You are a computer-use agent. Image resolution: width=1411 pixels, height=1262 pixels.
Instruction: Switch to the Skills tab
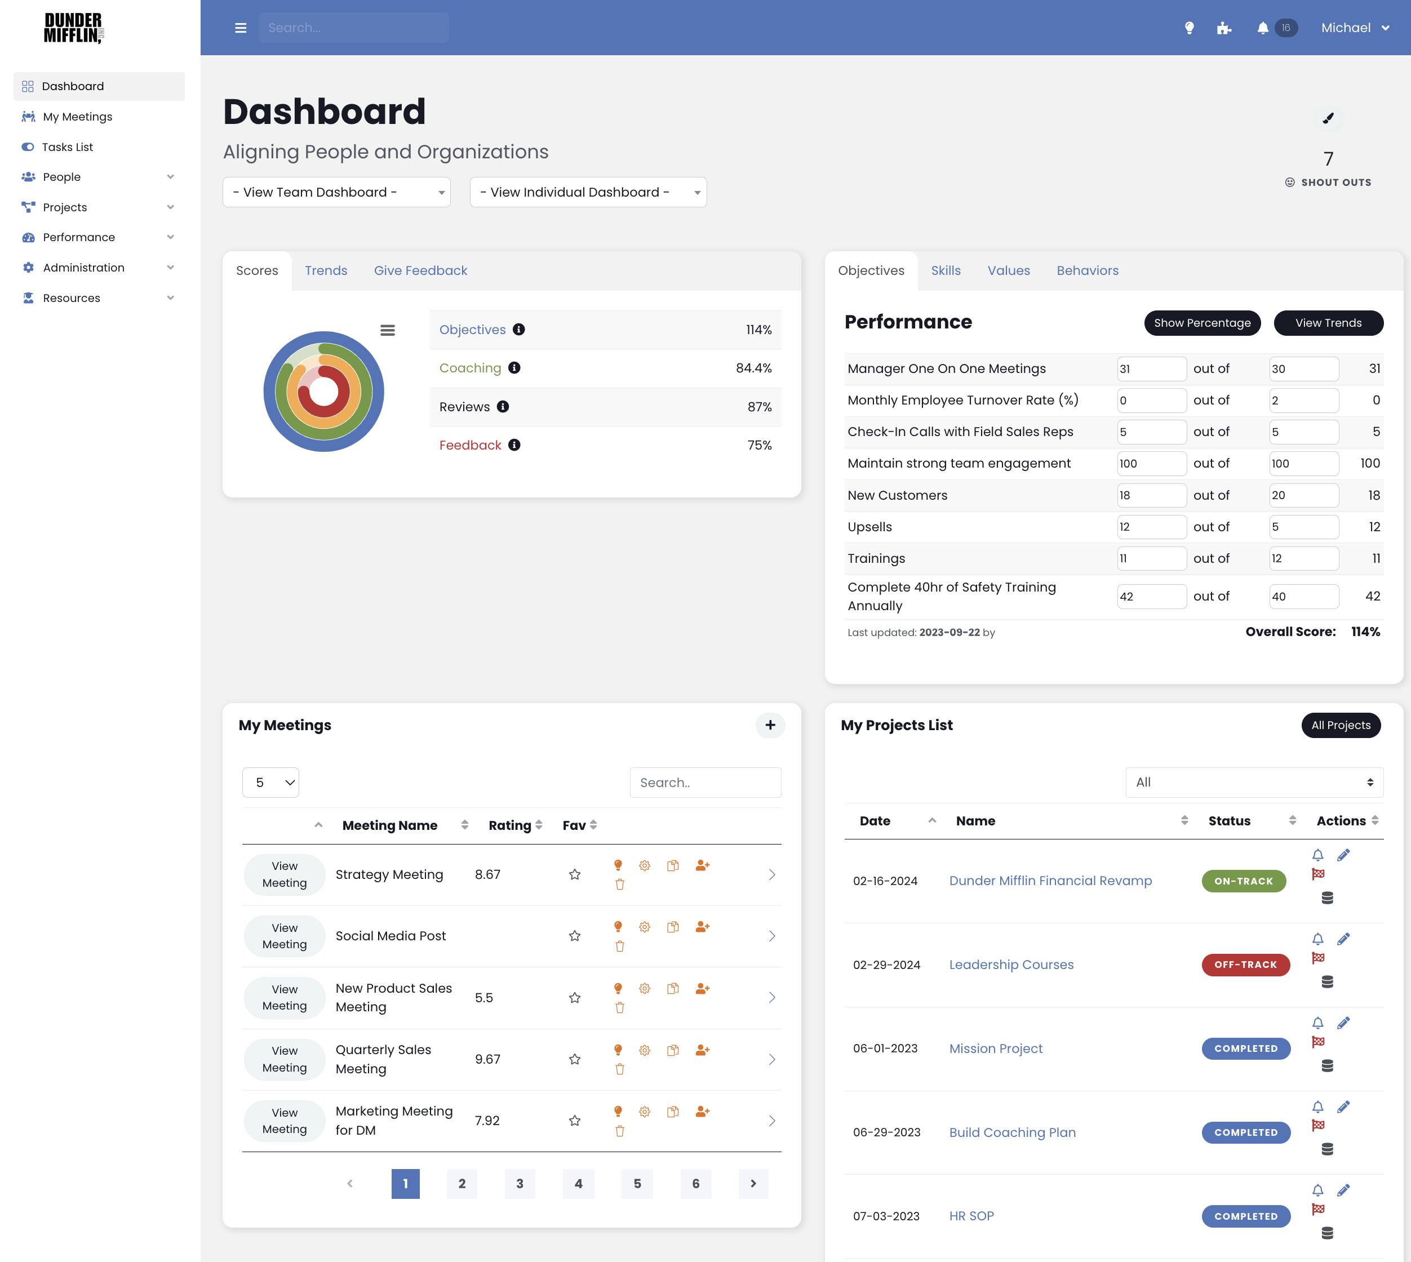945,270
